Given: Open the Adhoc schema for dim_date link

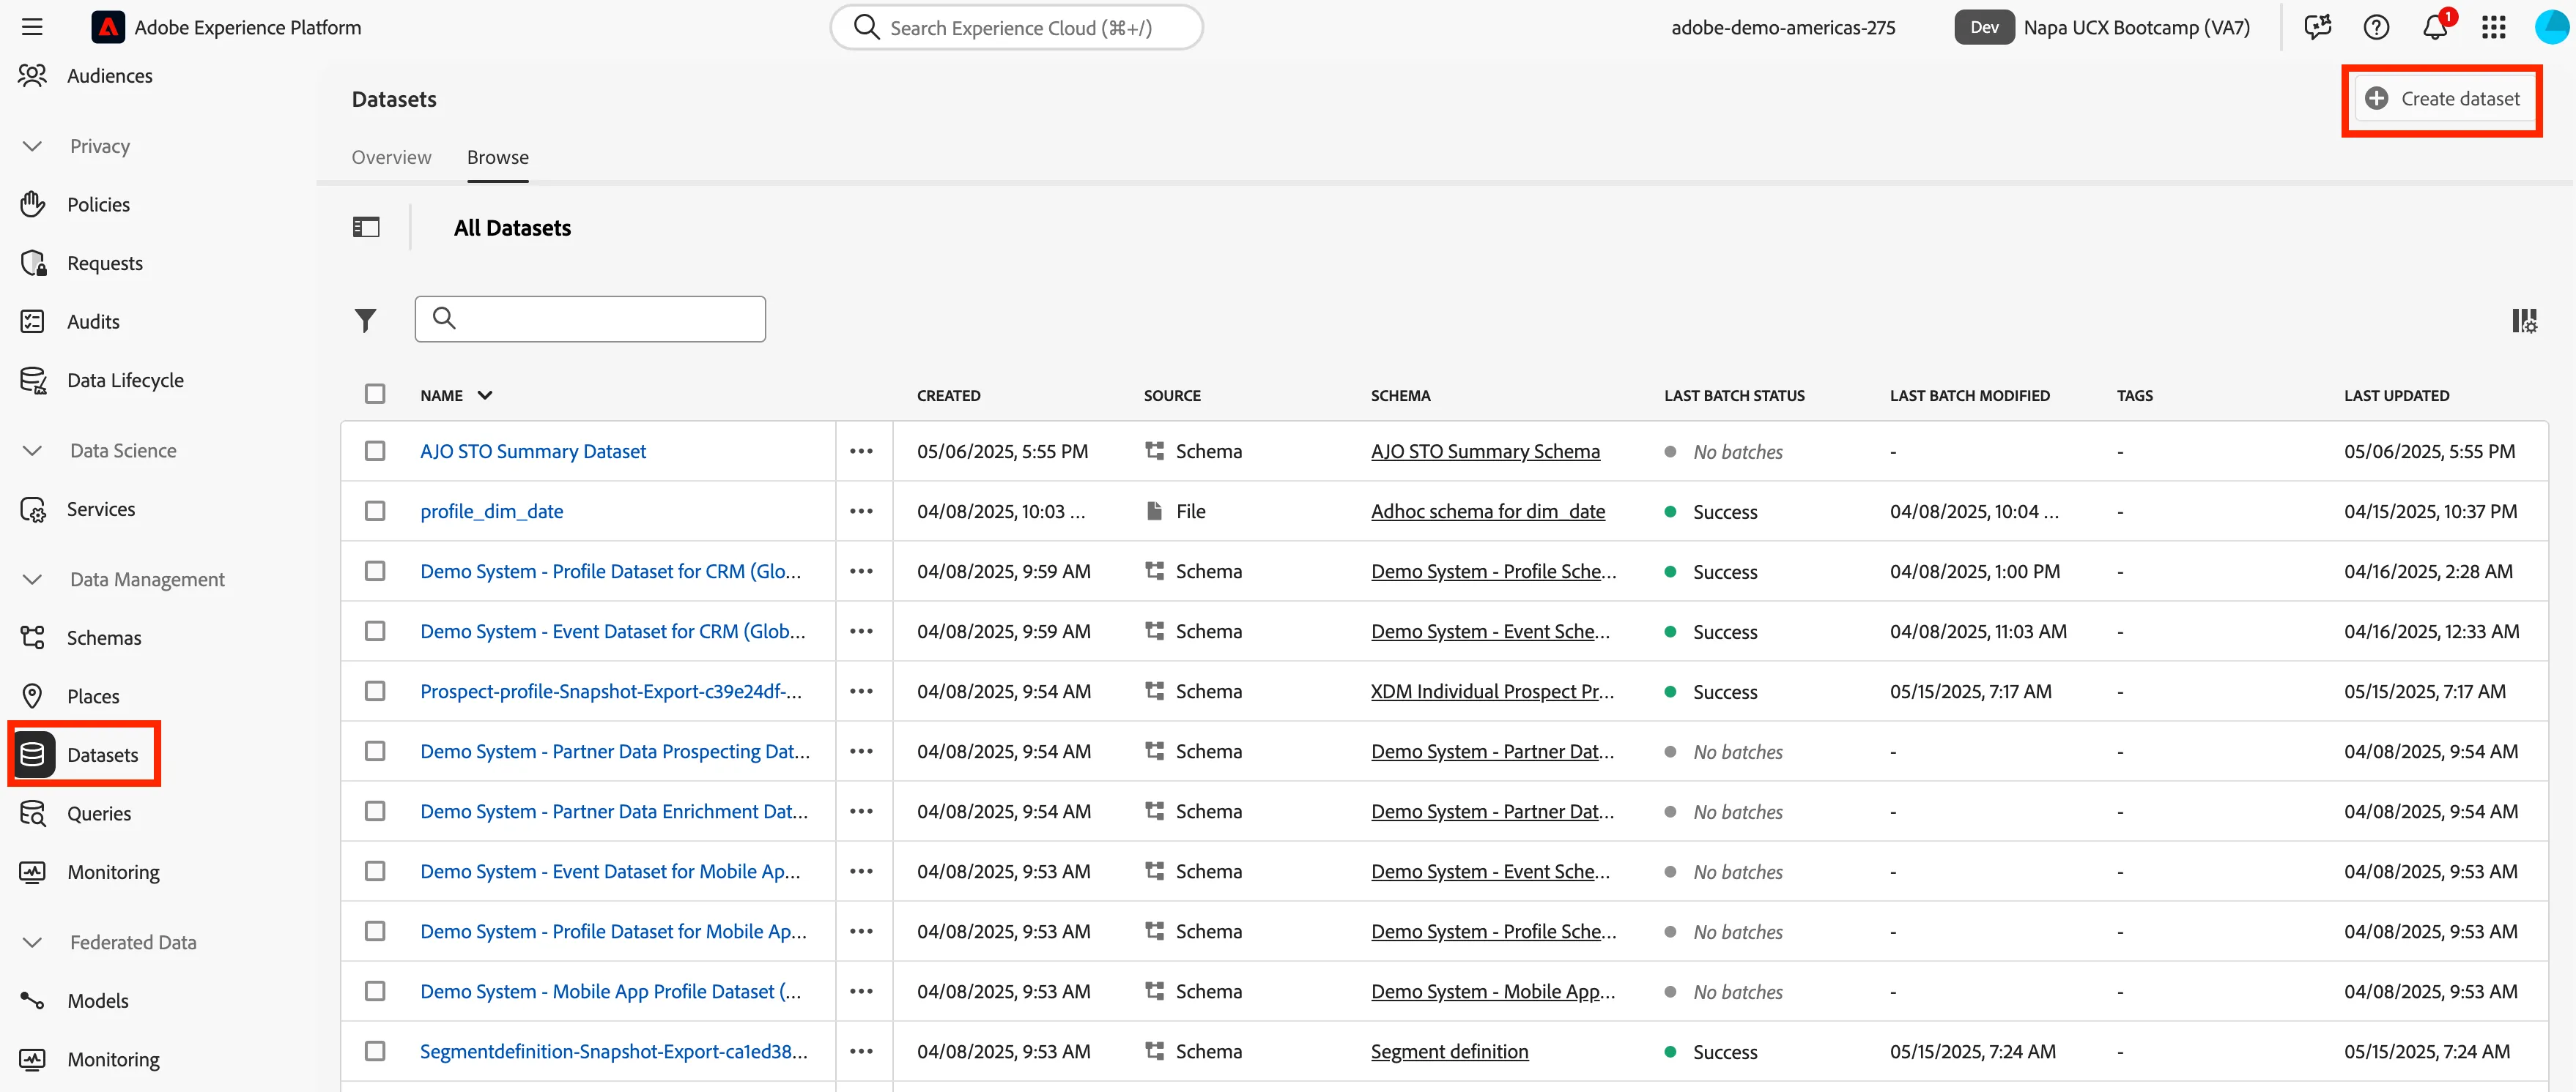Looking at the screenshot, I should coord(1487,512).
